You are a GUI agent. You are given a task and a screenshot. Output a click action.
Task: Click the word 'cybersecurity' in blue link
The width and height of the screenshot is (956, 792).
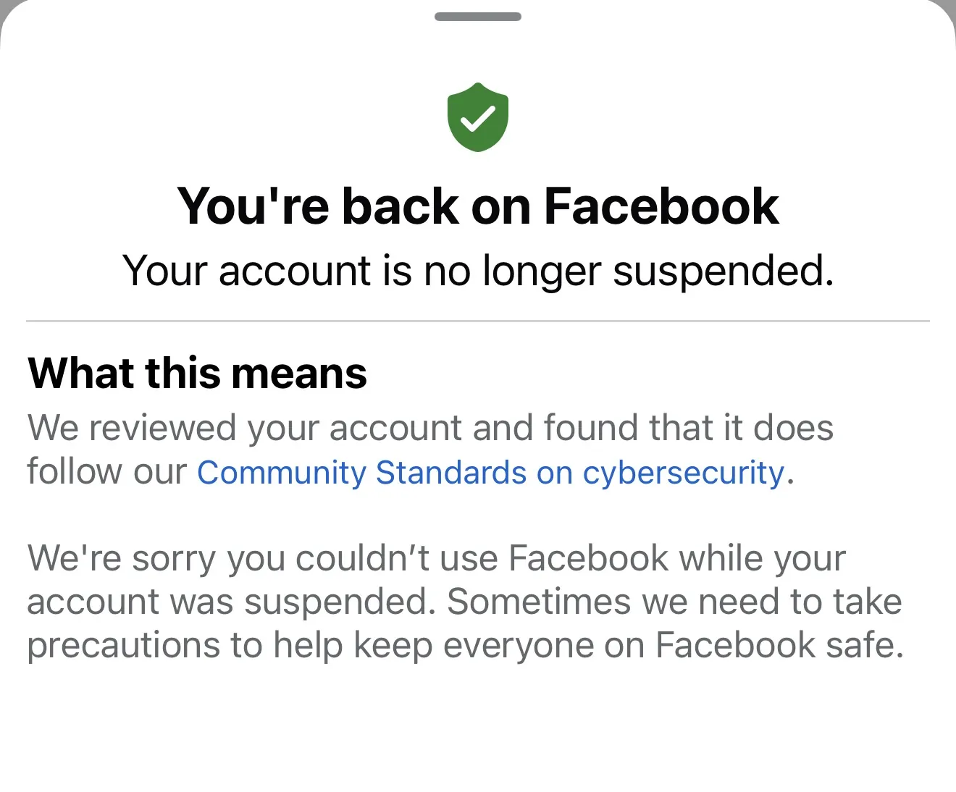coord(683,473)
